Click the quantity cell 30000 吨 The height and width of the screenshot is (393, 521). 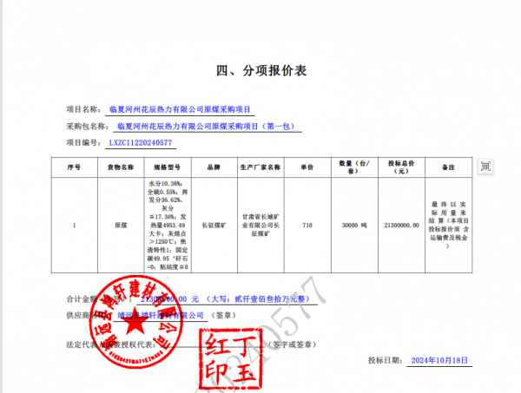coord(354,225)
